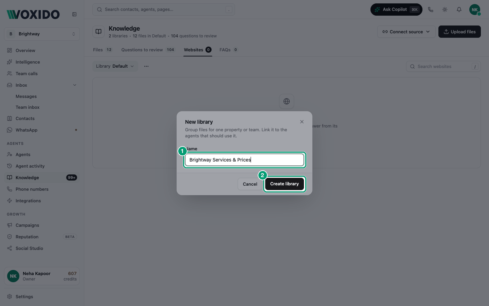Close the New library dialog
Viewport: 489px width, 306px height.
tap(302, 122)
